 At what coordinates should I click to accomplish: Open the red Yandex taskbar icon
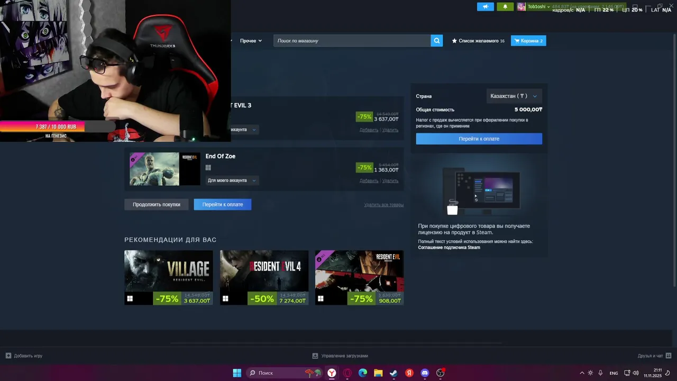[x=409, y=373]
